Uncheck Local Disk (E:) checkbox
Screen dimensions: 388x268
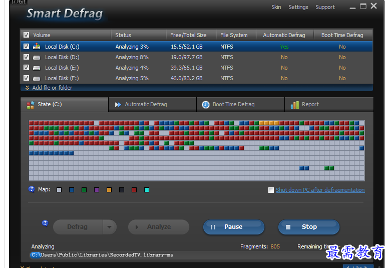[26, 67]
